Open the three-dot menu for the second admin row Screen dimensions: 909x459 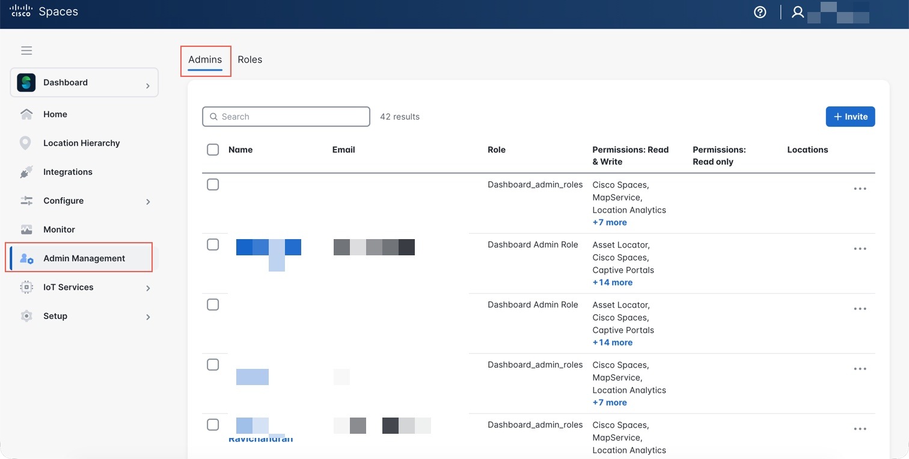[860, 249]
